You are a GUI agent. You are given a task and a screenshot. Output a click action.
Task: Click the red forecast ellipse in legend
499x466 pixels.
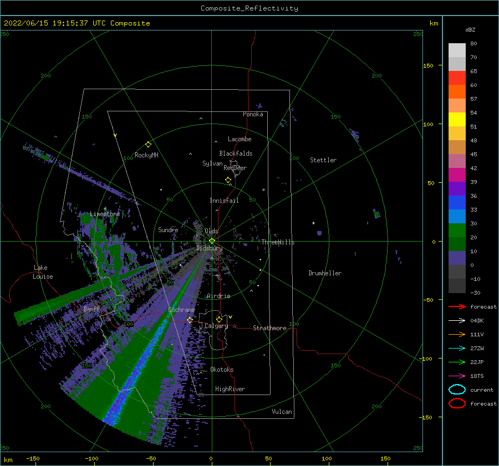[457, 403]
